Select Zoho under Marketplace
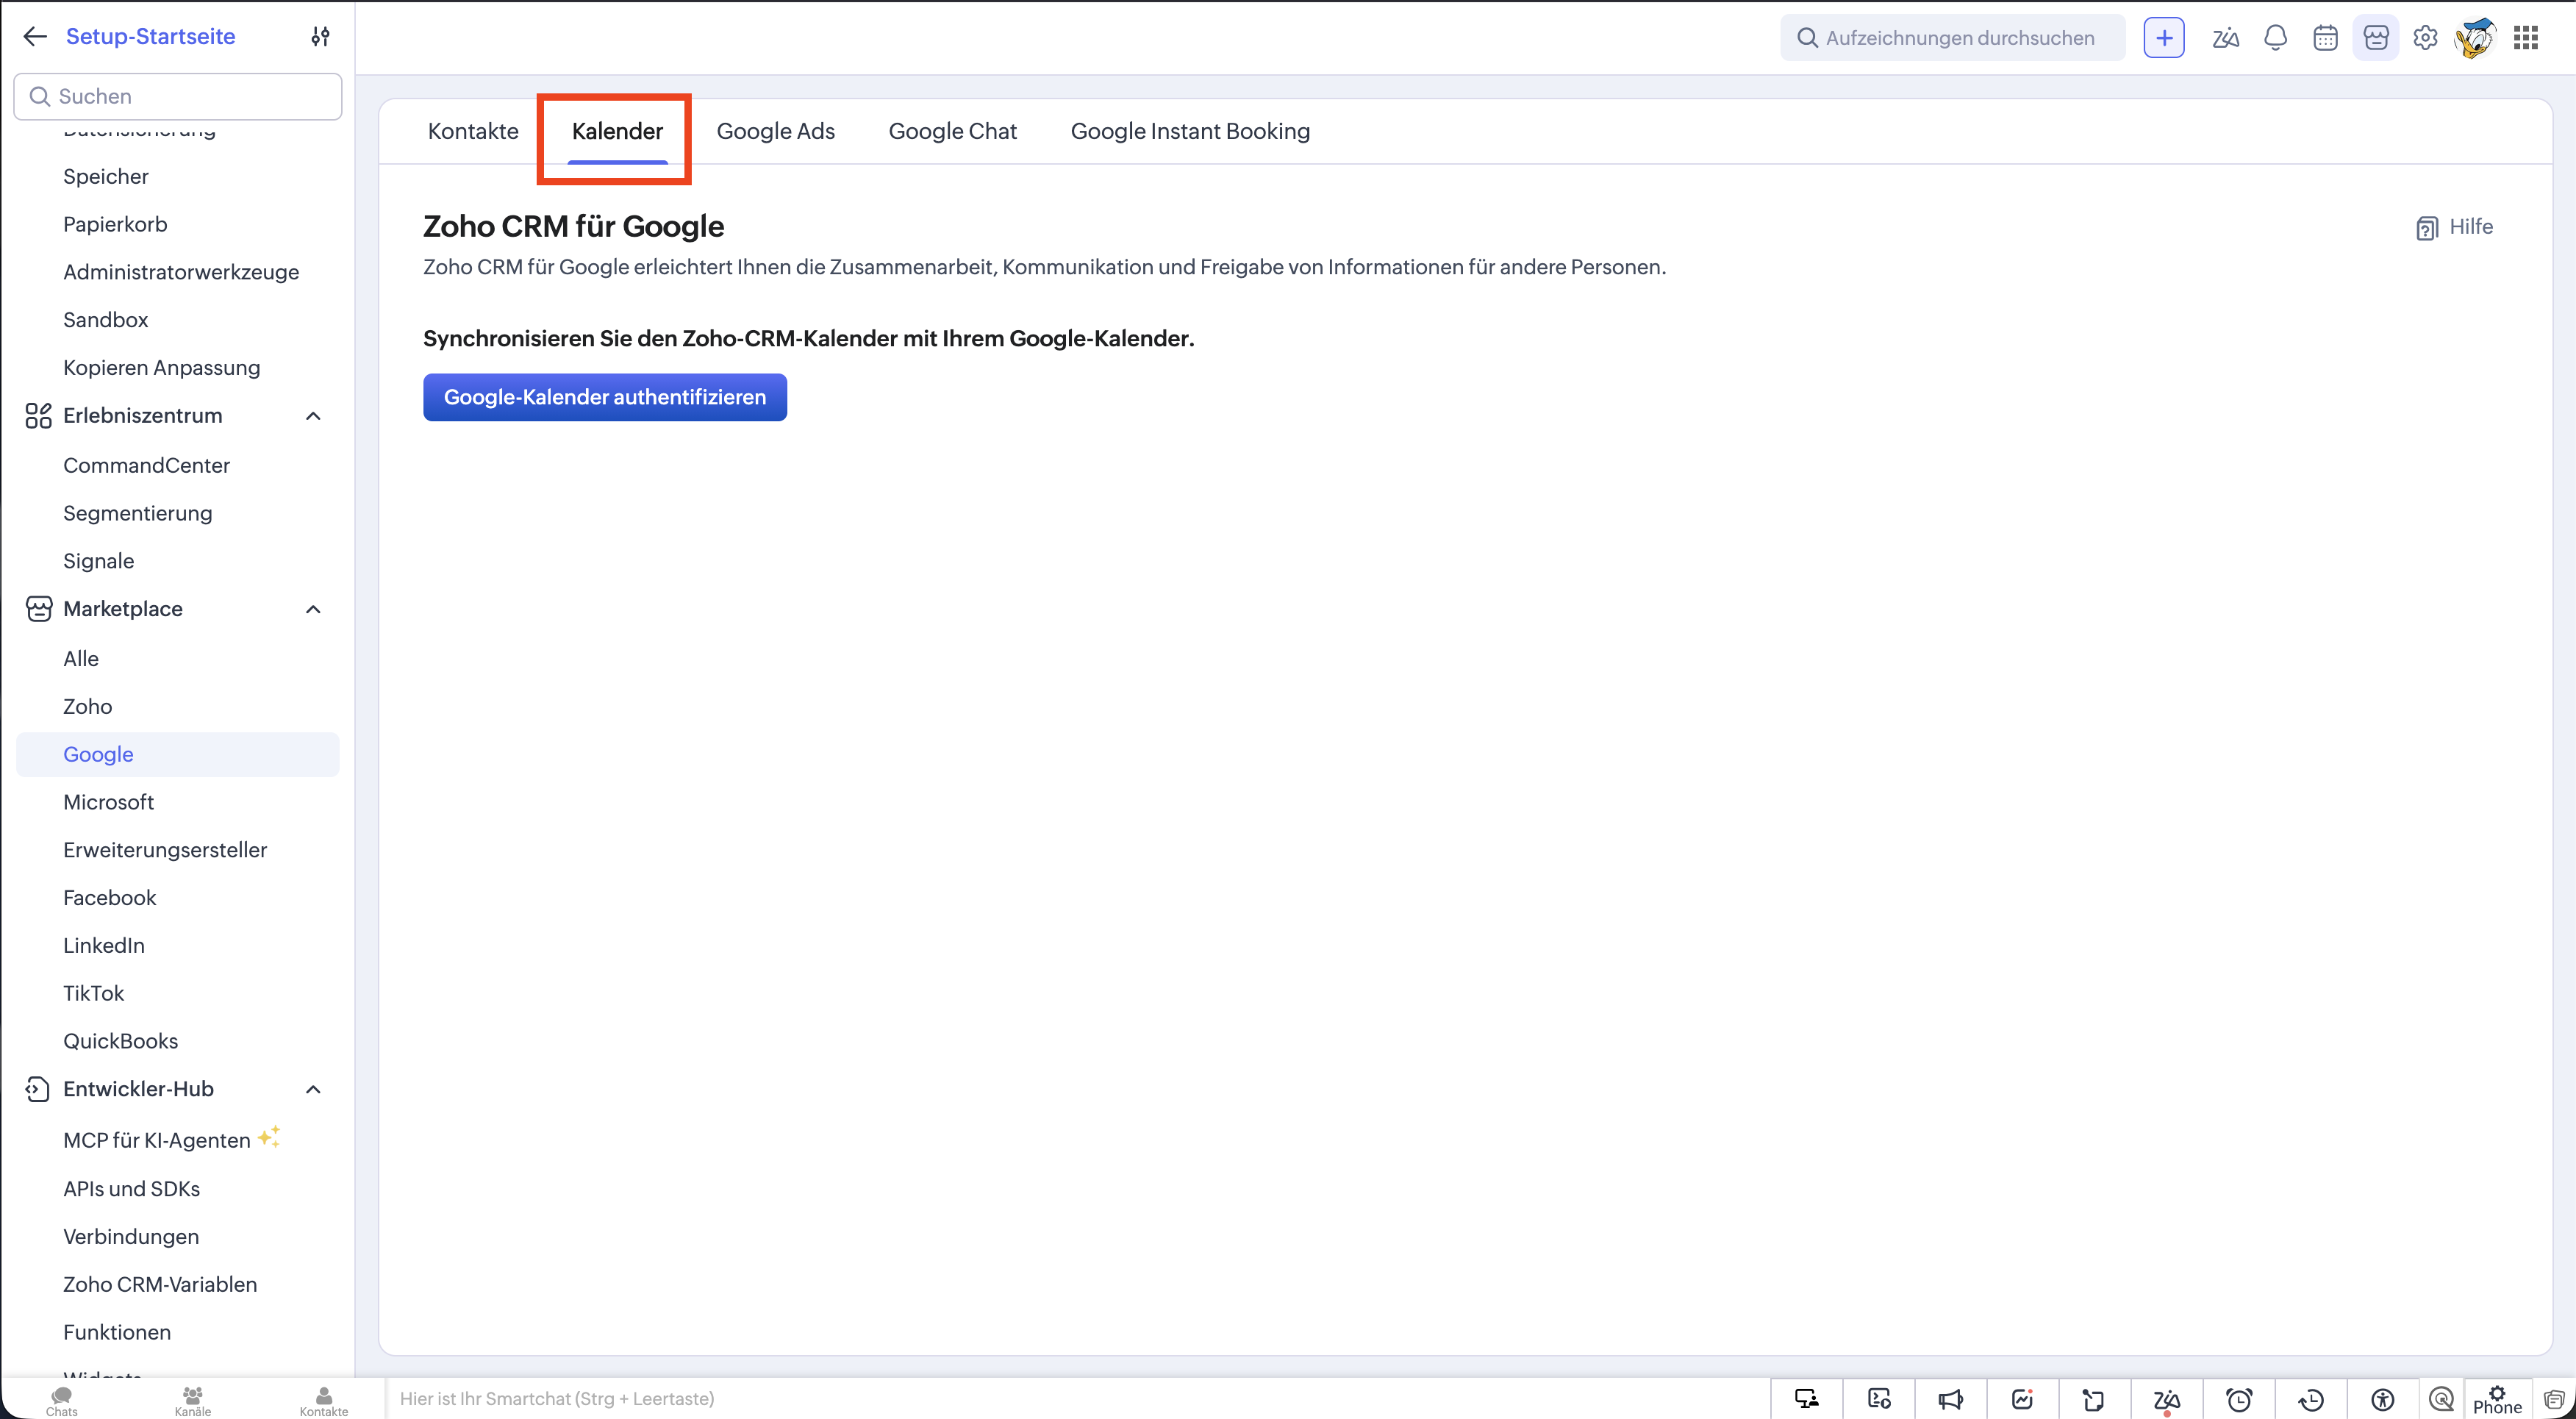 [88, 708]
